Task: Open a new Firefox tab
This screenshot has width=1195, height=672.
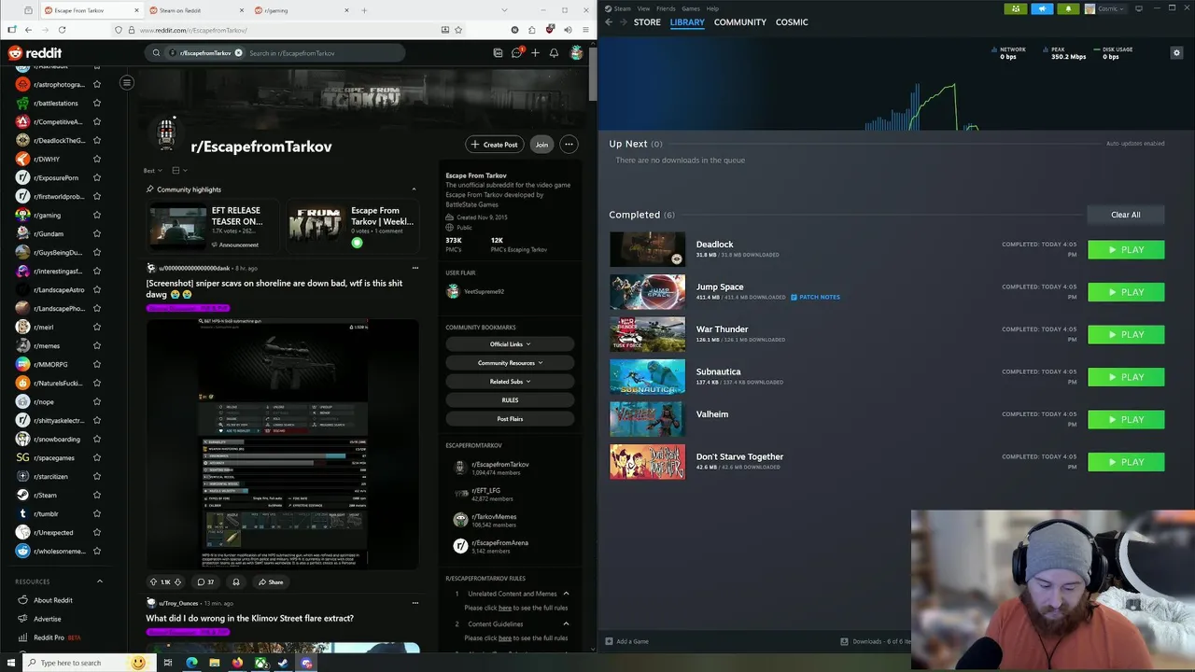Action: (364, 10)
